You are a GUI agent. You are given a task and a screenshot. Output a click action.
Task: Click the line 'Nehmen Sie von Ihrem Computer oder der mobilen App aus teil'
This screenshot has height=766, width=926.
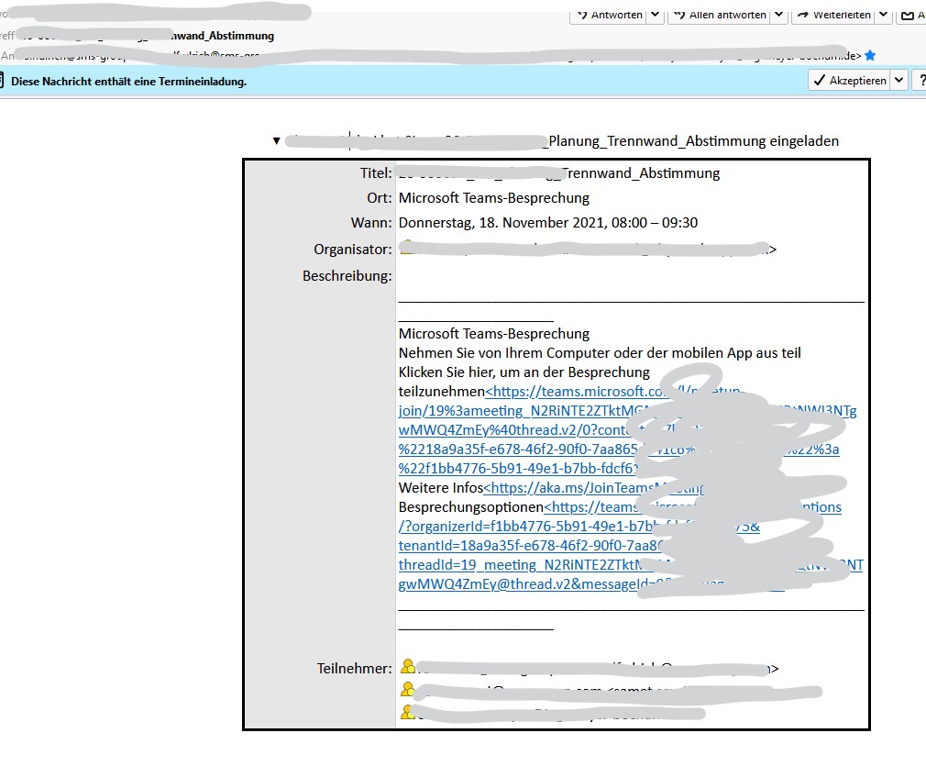600,353
